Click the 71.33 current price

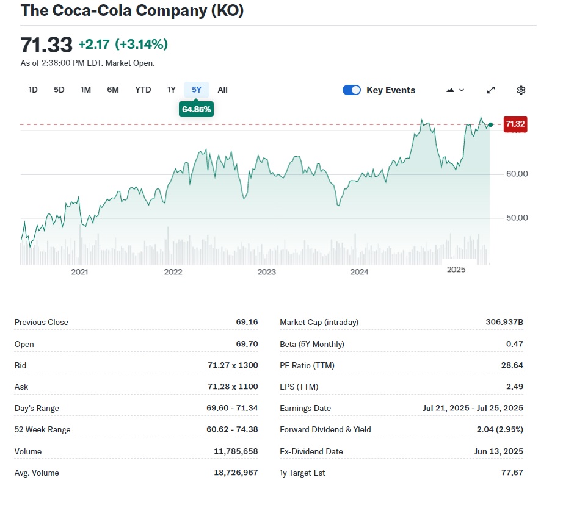pos(46,45)
